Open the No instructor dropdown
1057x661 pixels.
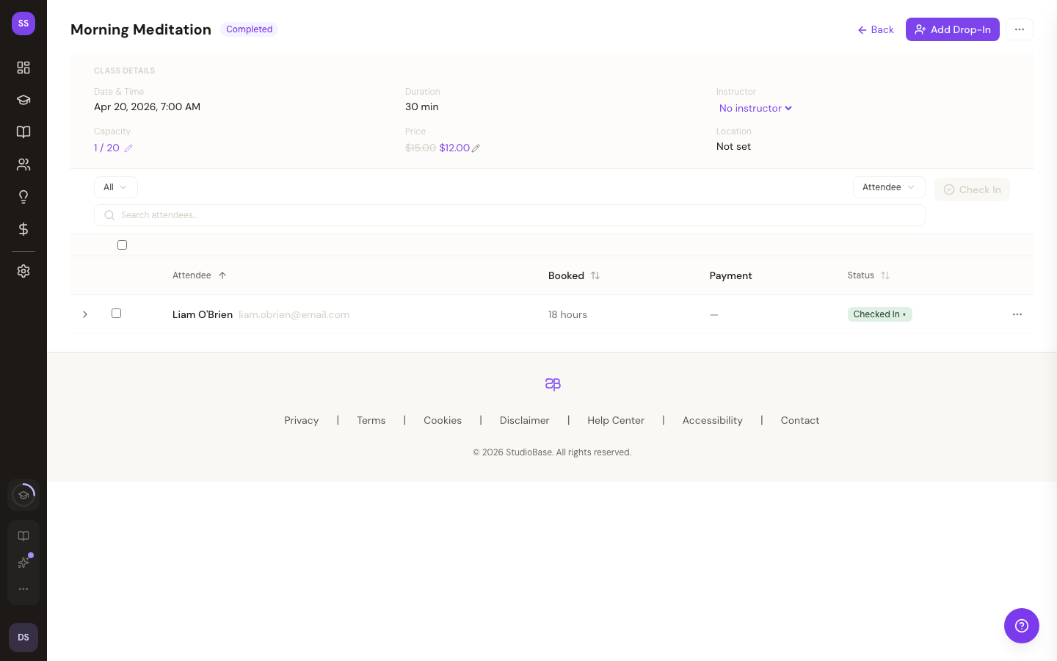[755, 108]
